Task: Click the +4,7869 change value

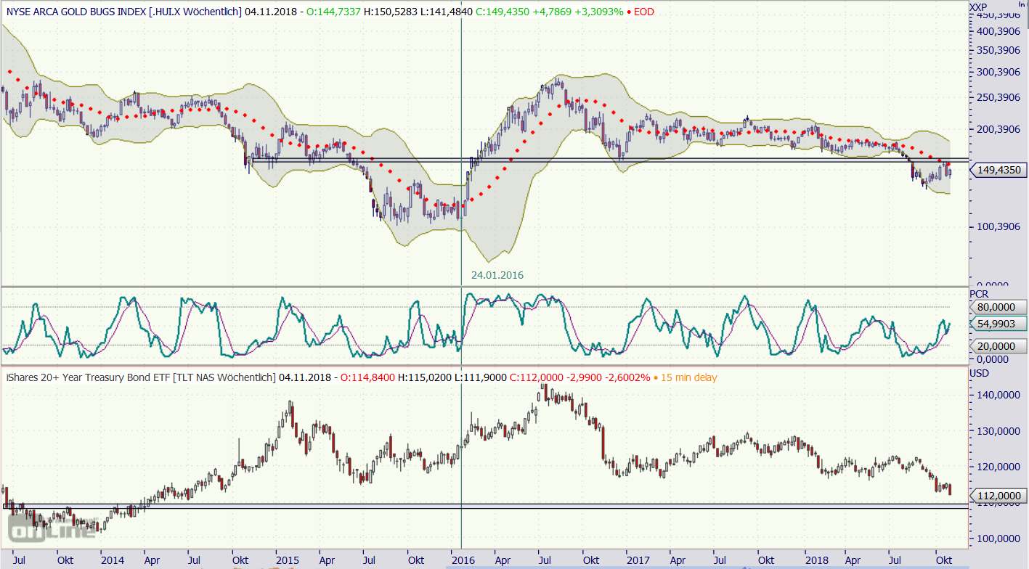Action: click(x=553, y=11)
